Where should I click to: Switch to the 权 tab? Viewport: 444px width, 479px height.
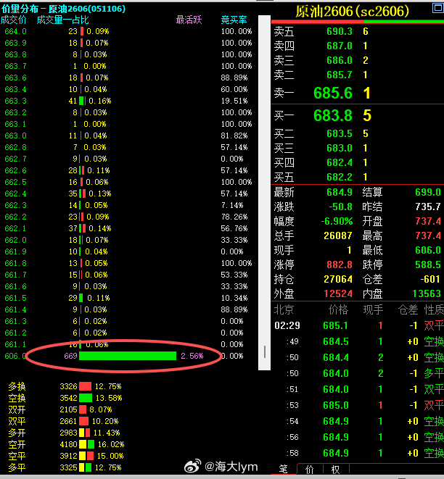336,470
